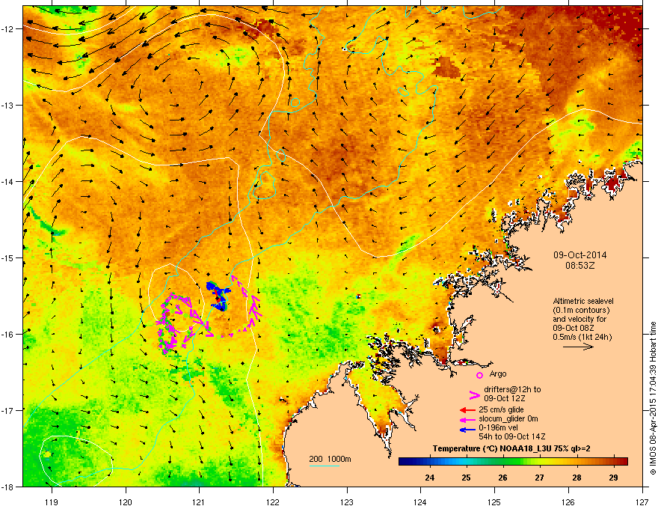658x509 pixels.
Task: Select the vertical IMOS copyright timestamp text
Action: 653,398
